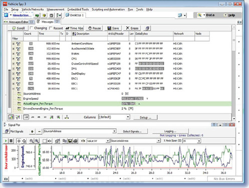249x188 pixels.
Task: Click the zoom in magnifier icon
Action: click(x=37, y=141)
